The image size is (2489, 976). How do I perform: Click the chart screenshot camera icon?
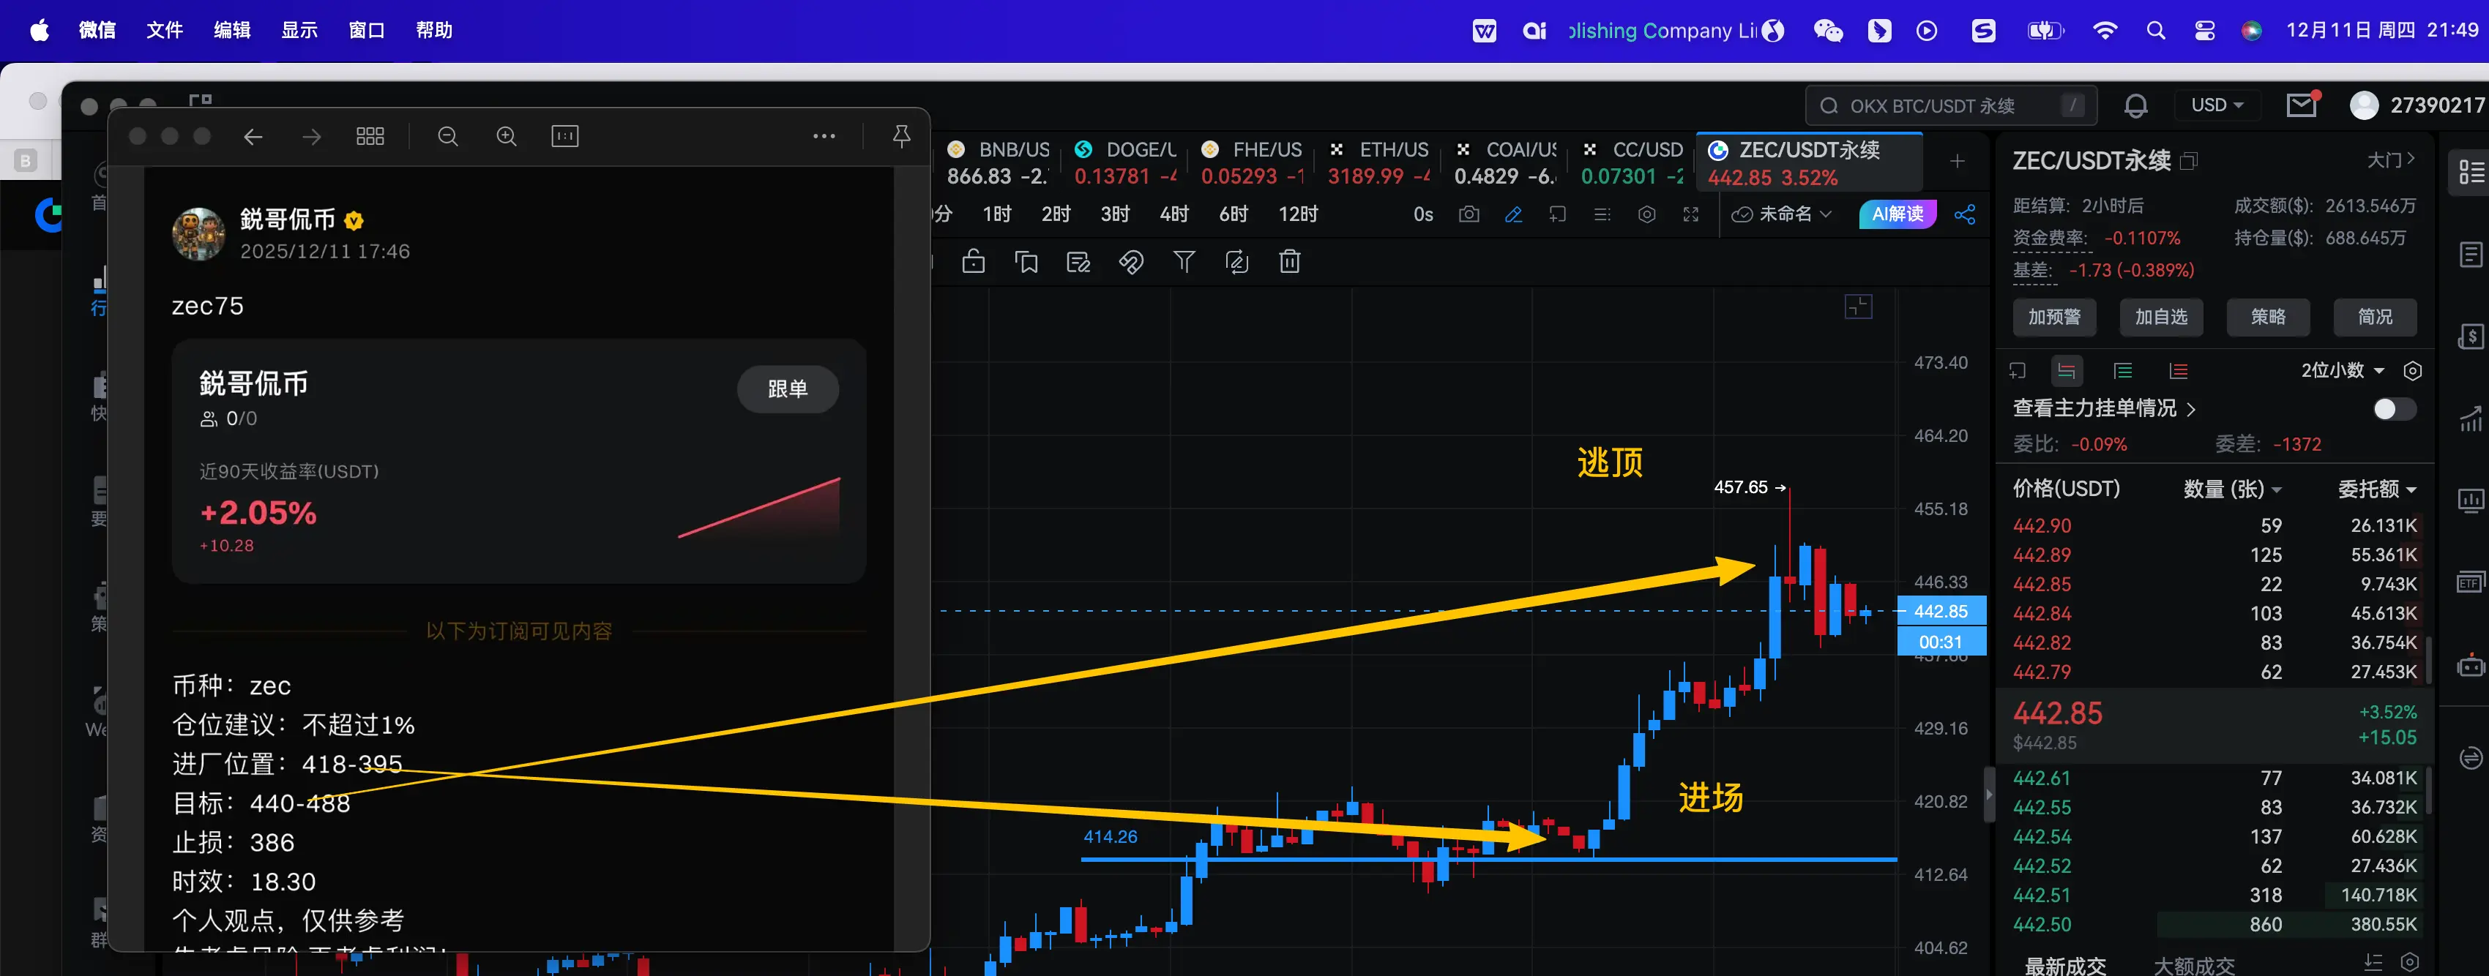click(x=1468, y=214)
